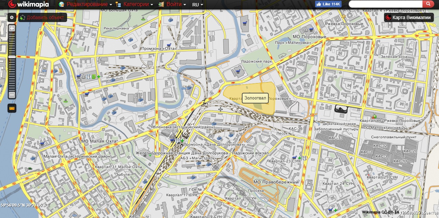Screen dimensions: 439x218
Task: Open the RU language selector
Action: pos(197,4)
